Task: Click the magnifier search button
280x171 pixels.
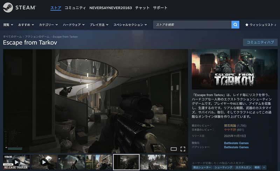Action: (235, 24)
